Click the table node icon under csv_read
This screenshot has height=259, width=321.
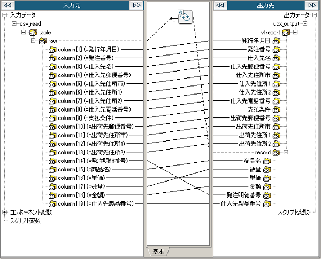33,32
